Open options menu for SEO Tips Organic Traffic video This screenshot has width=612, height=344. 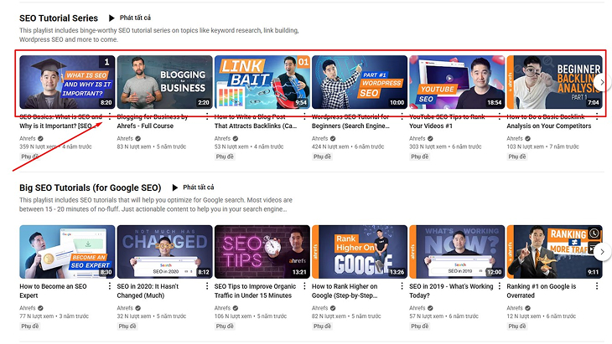click(x=304, y=286)
